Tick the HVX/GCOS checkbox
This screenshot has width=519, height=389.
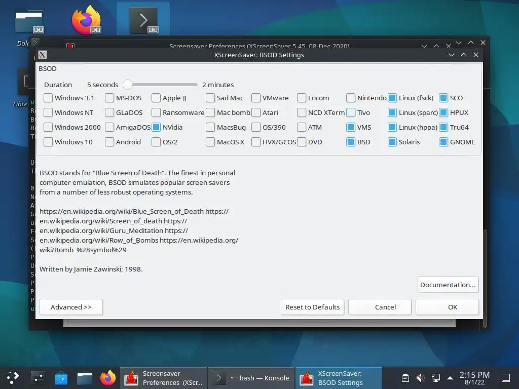pos(256,142)
